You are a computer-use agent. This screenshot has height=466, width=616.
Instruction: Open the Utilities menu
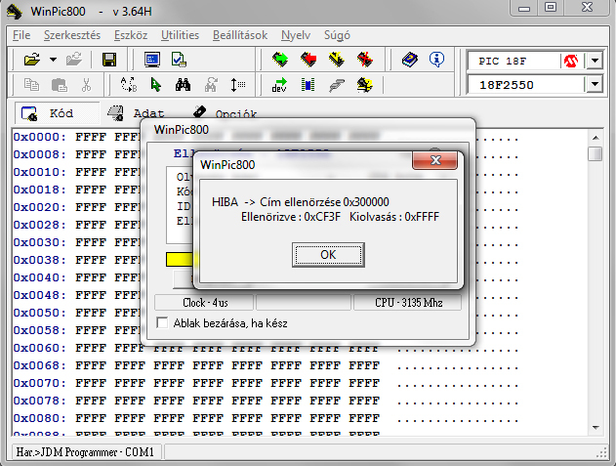(180, 35)
